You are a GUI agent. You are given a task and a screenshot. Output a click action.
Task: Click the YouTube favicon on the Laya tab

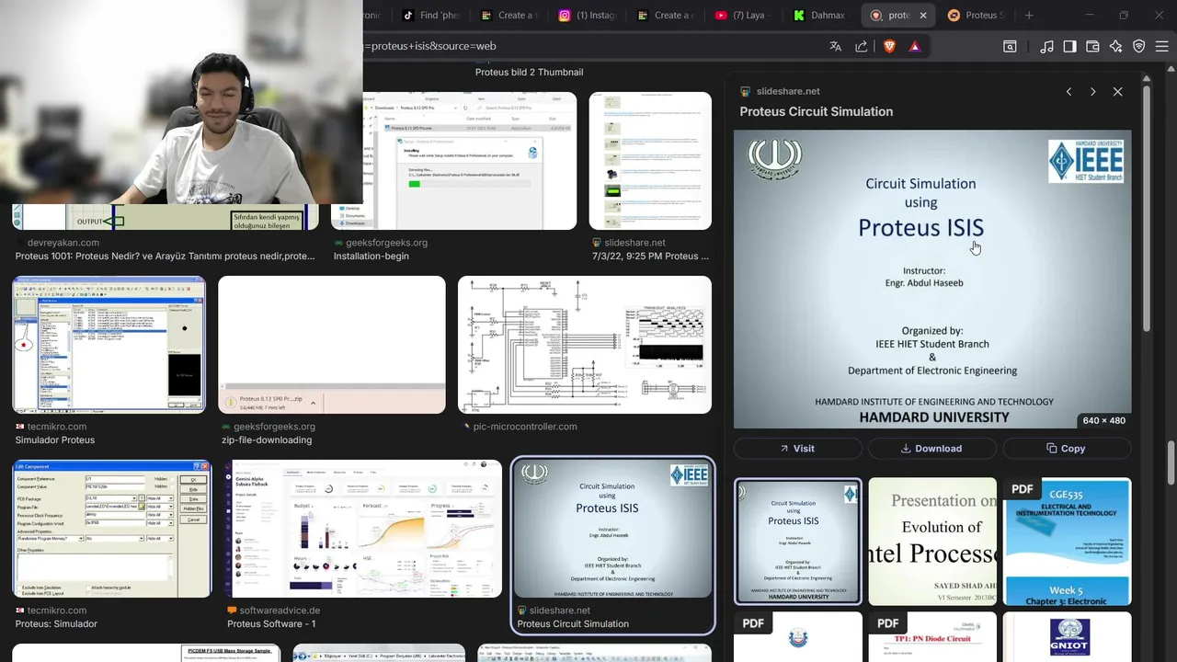721,15
